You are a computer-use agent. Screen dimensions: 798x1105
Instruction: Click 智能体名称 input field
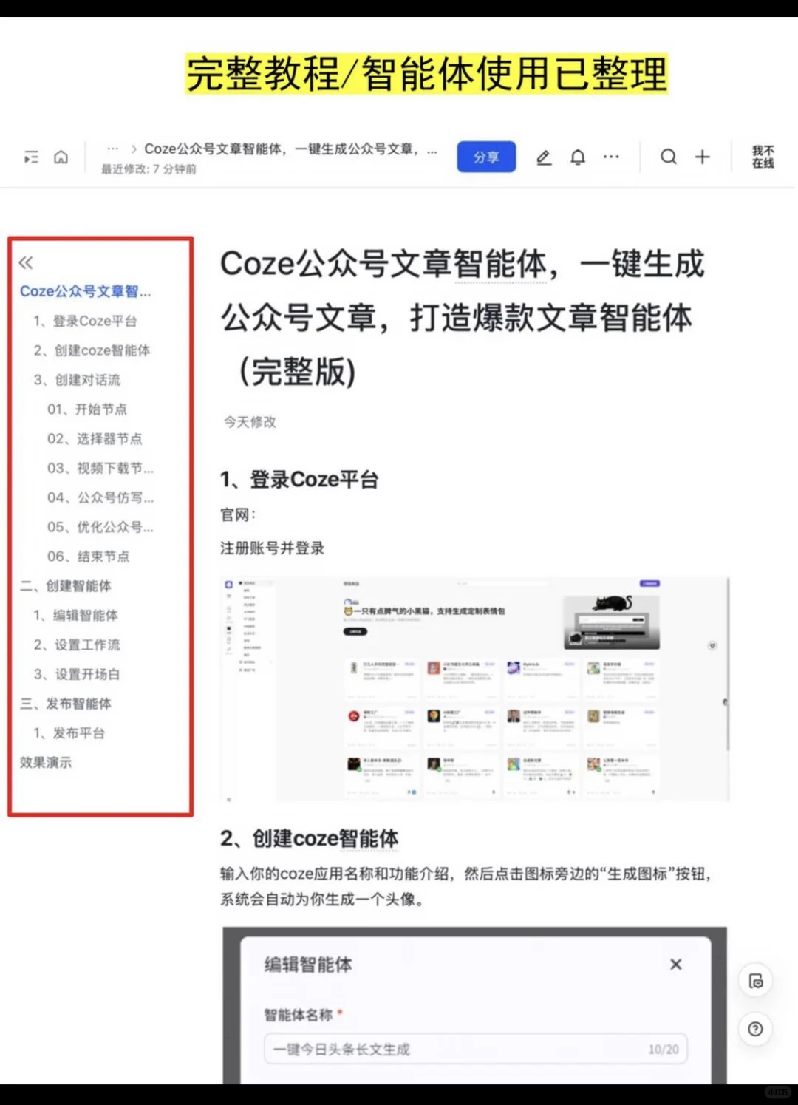pos(476,1050)
